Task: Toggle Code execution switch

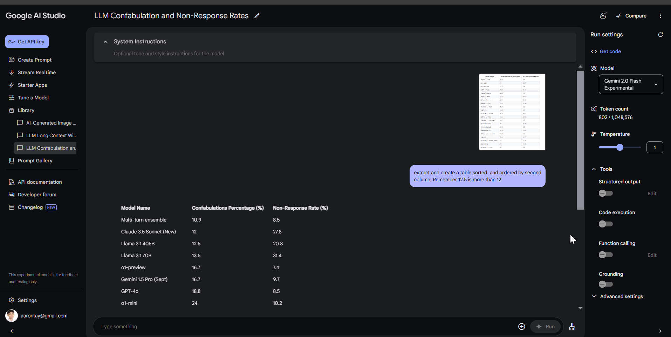Action: pyautogui.click(x=606, y=224)
